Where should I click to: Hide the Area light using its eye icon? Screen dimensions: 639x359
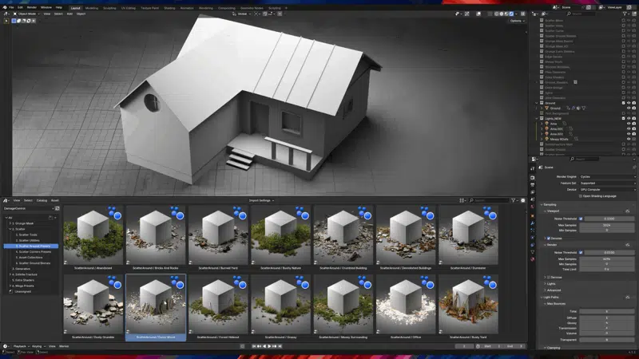[629, 124]
